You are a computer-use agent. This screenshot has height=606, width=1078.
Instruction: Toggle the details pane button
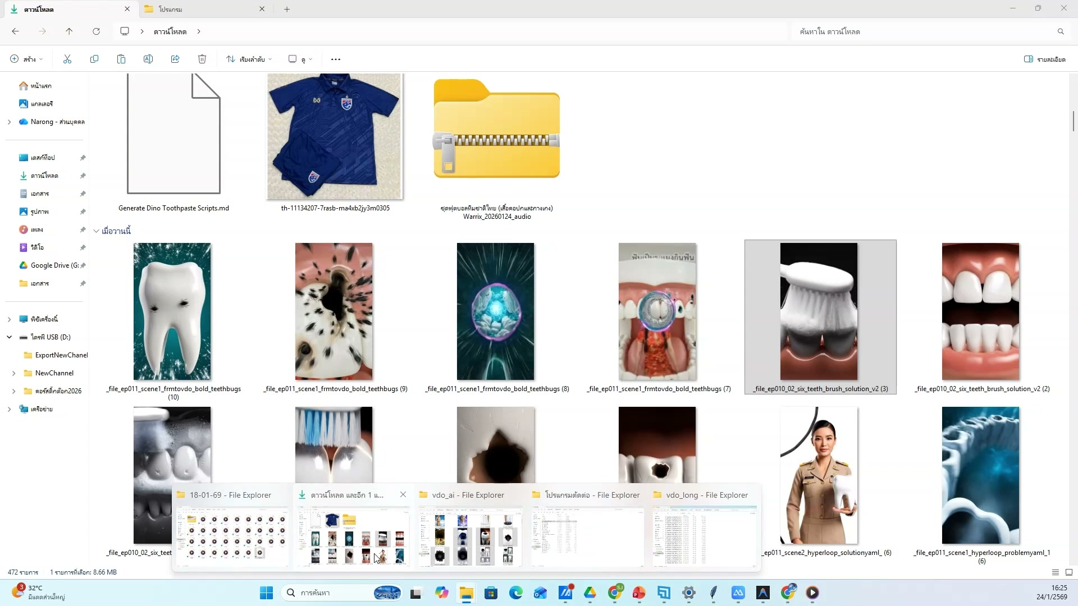pos(1044,59)
